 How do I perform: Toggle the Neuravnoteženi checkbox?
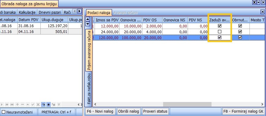click(x=3, y=112)
